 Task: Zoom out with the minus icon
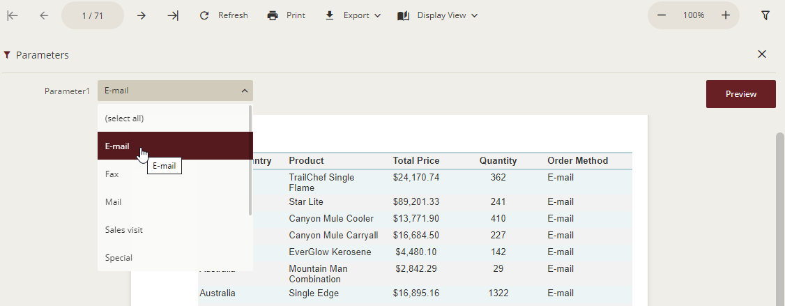pos(662,15)
